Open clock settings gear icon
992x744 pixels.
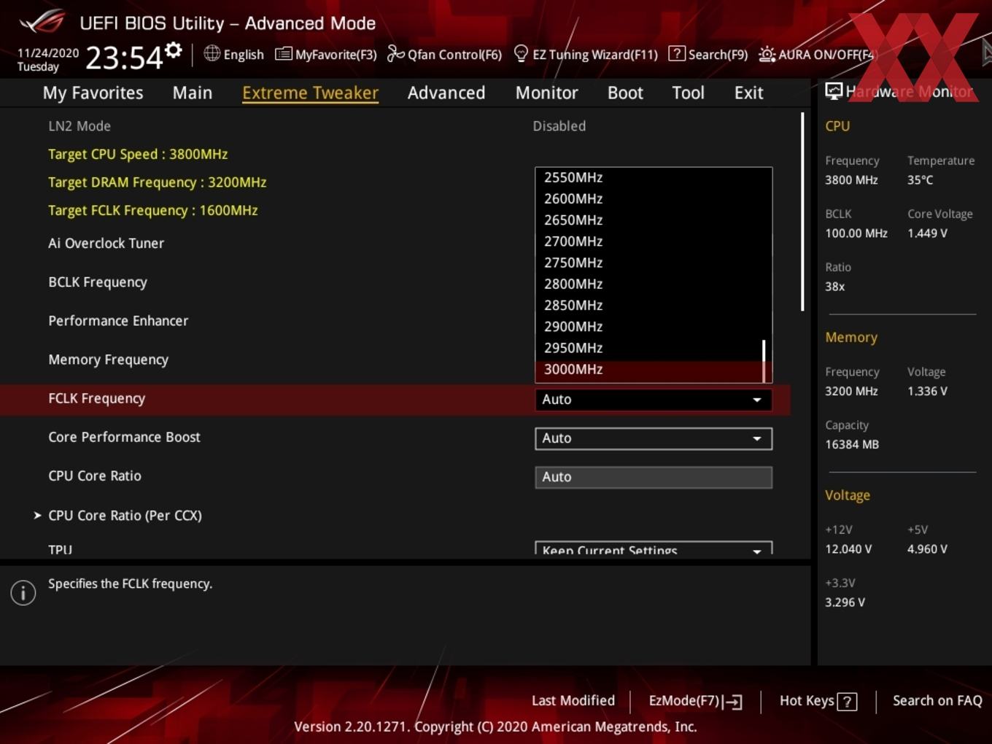174,50
